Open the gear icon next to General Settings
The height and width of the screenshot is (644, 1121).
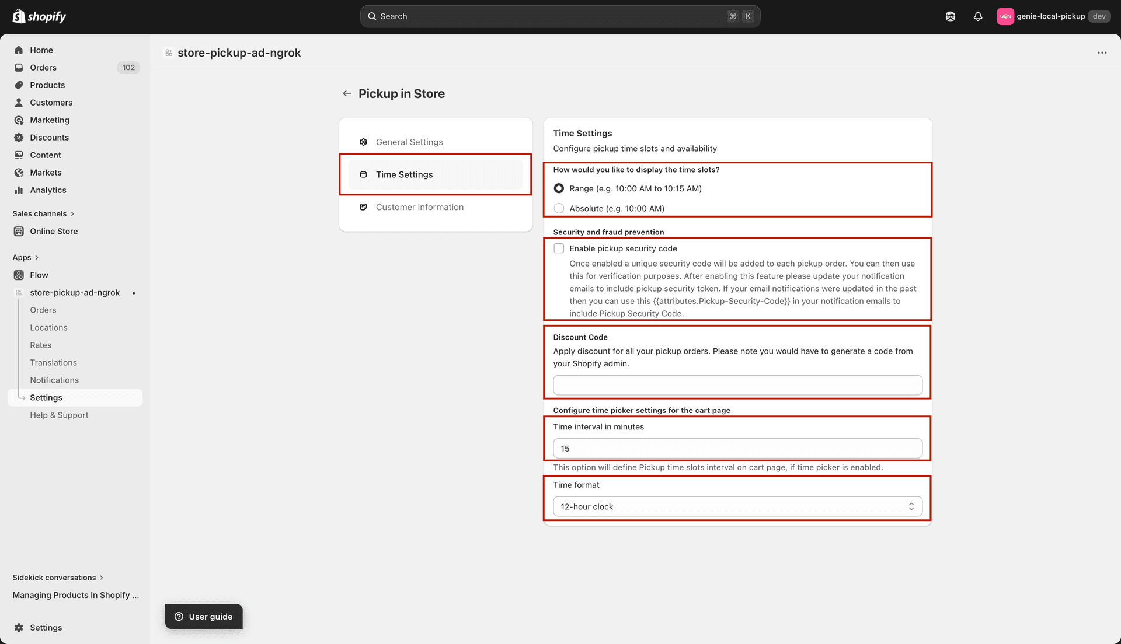pyautogui.click(x=363, y=141)
